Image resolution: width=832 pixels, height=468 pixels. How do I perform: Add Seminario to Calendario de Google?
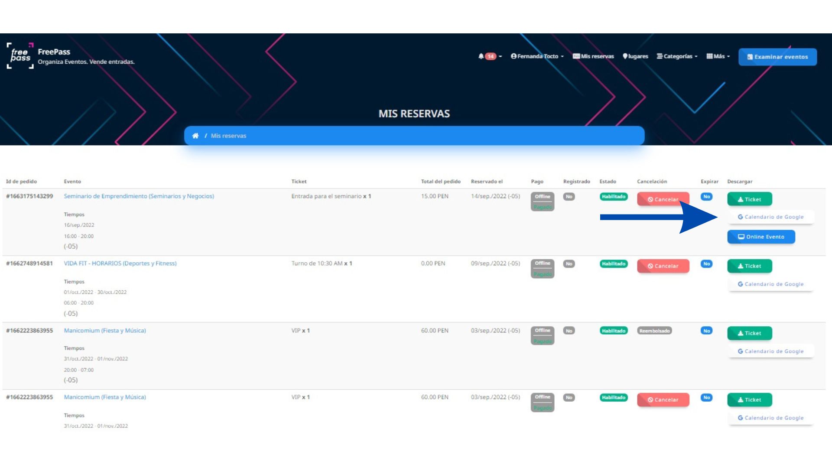tap(770, 217)
